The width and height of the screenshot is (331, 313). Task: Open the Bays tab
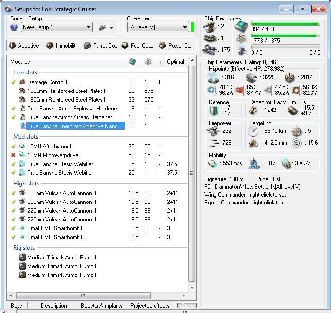17,306
